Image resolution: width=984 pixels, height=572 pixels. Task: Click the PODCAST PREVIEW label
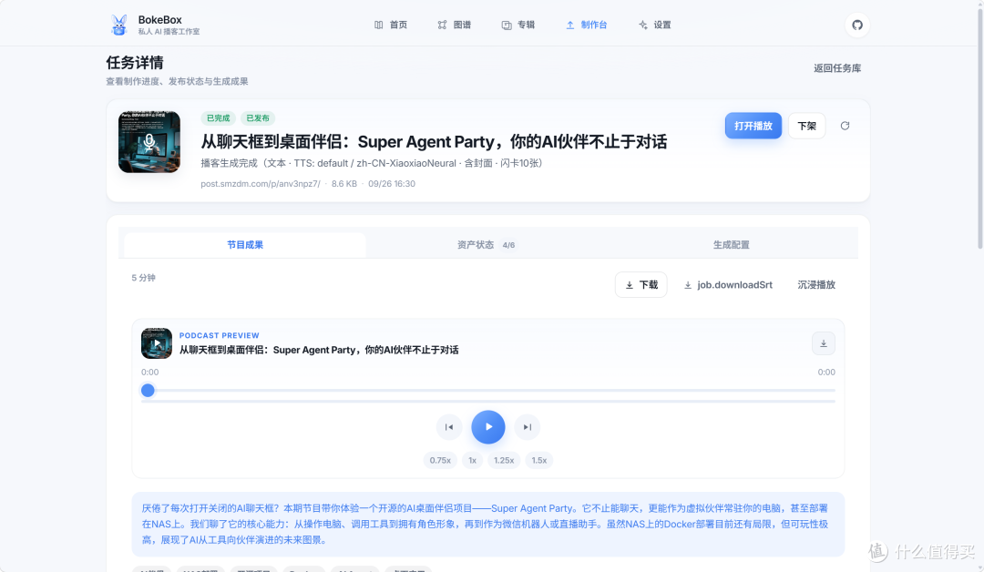[x=219, y=335]
